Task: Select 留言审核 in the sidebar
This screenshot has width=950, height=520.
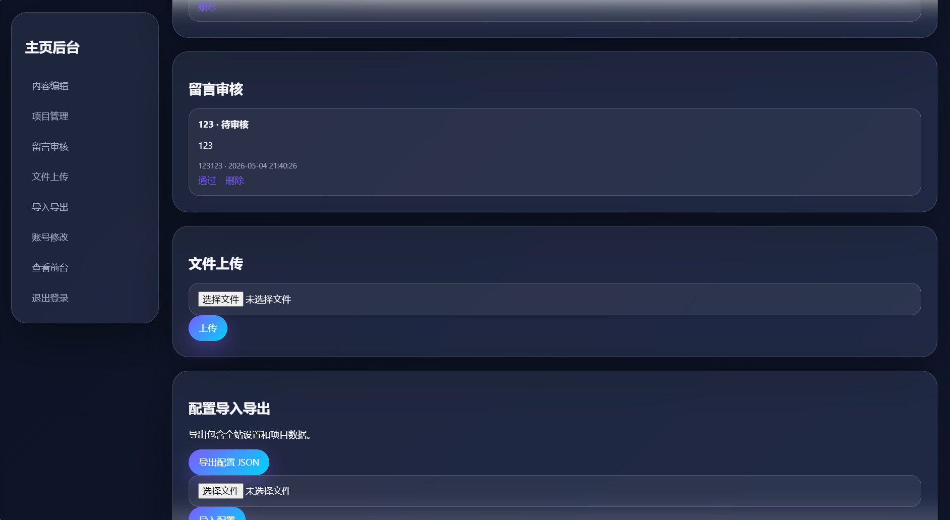Action: (50, 147)
